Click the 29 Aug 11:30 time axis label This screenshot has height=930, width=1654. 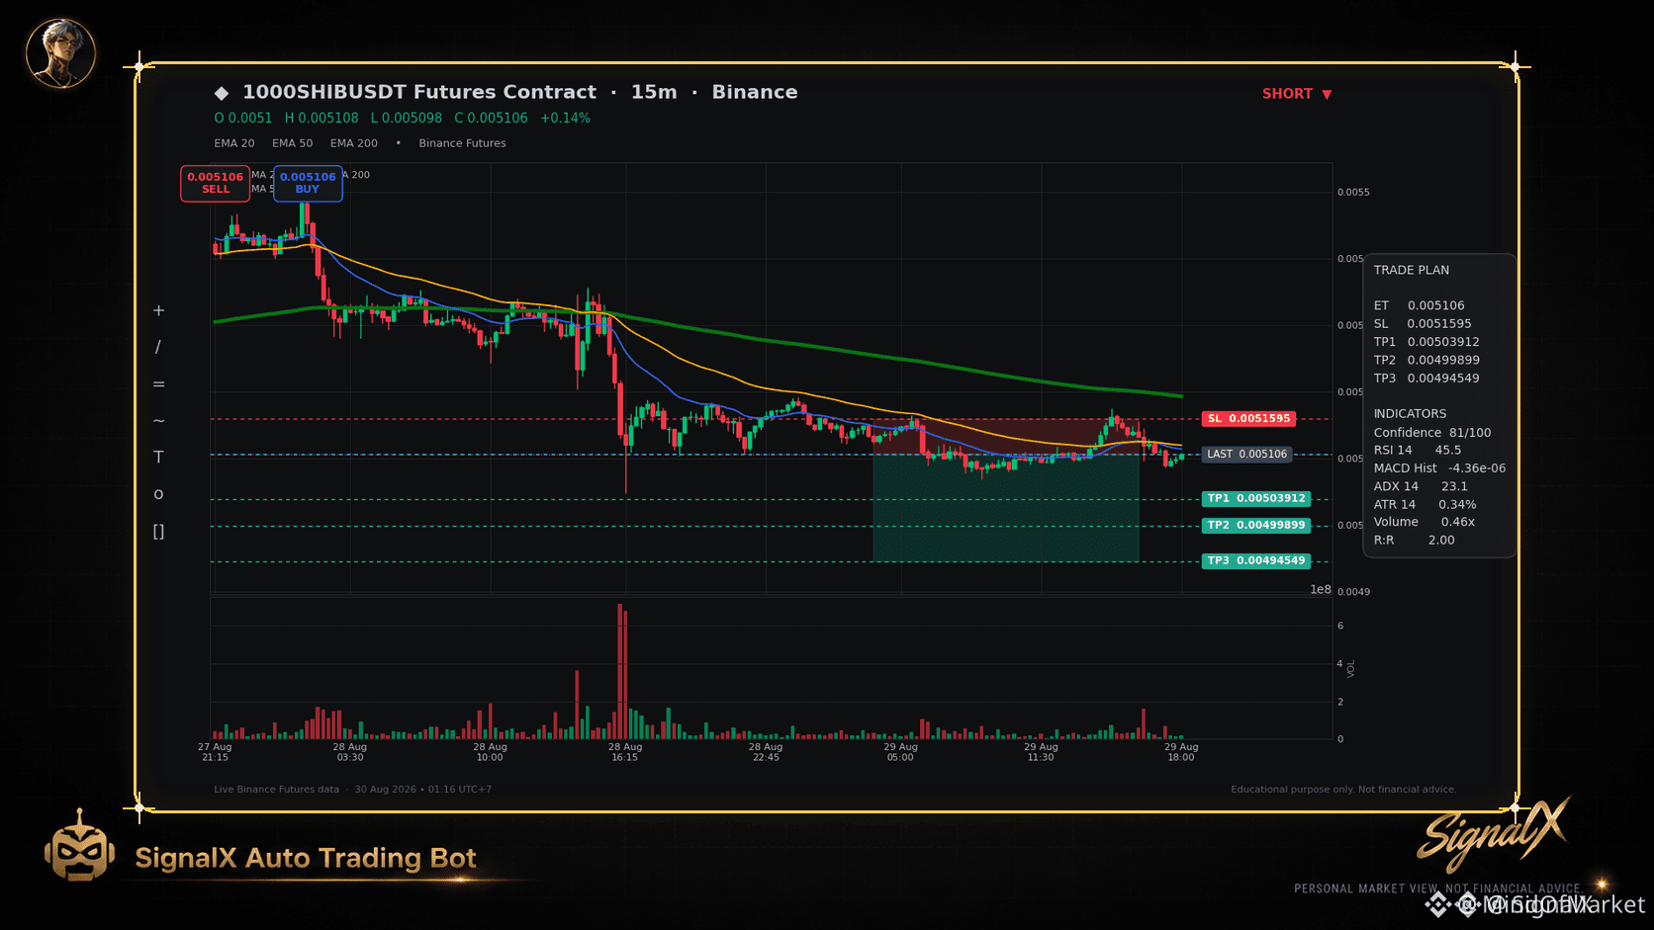[x=1042, y=752]
